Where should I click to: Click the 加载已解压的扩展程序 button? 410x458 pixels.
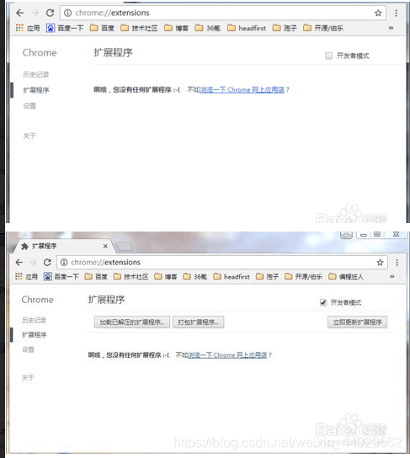132,322
